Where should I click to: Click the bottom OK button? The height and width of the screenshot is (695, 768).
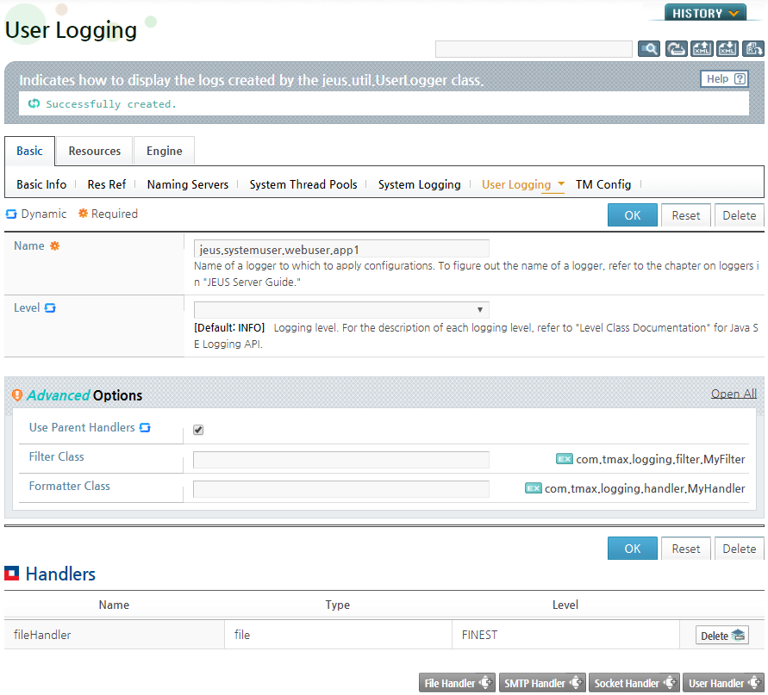coord(633,549)
